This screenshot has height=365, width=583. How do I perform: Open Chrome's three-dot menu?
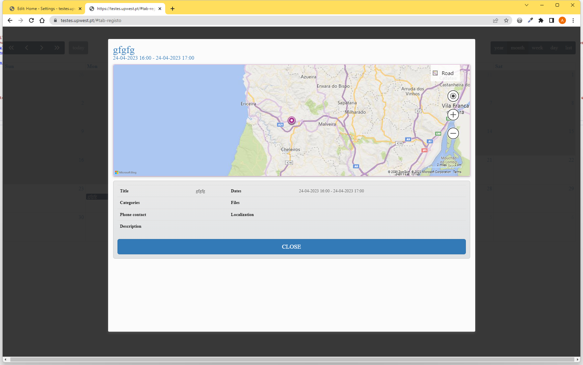click(x=573, y=20)
